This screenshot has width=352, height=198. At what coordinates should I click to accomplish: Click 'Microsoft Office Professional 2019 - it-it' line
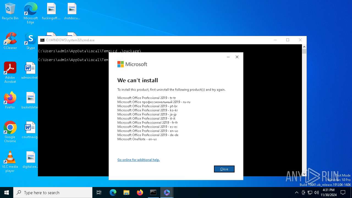click(x=146, y=119)
